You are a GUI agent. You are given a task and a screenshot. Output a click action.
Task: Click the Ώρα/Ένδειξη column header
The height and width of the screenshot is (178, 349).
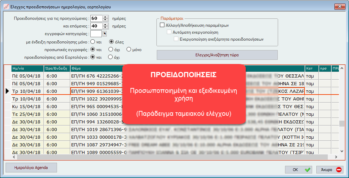click(x=57, y=68)
